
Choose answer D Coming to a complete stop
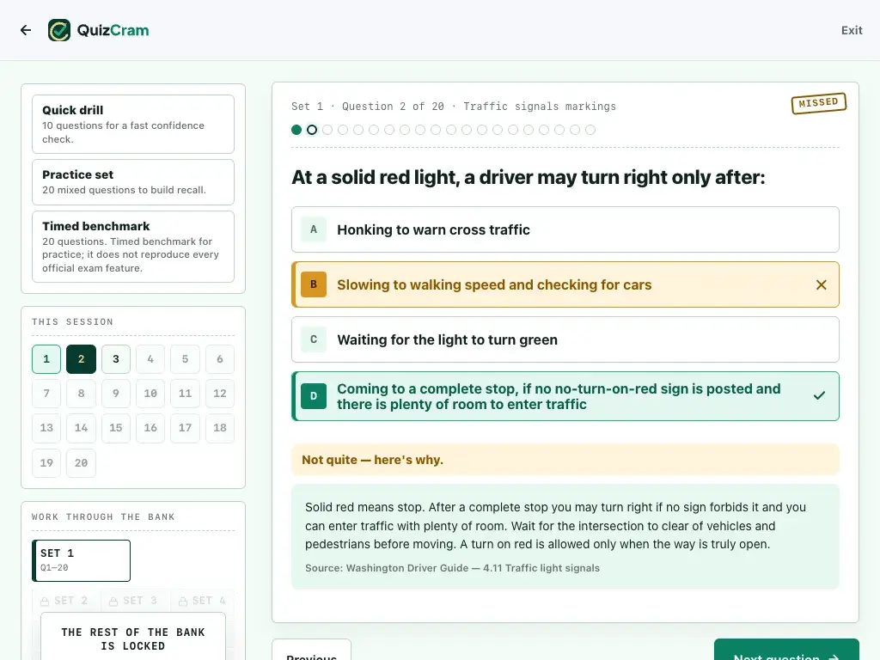565,396
